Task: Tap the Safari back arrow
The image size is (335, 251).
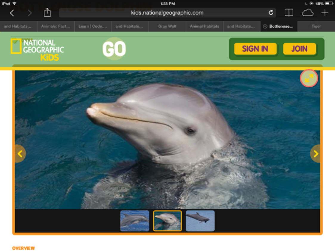Action: [12, 13]
